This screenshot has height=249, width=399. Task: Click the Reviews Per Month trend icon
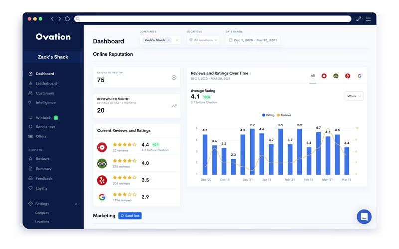174,106
